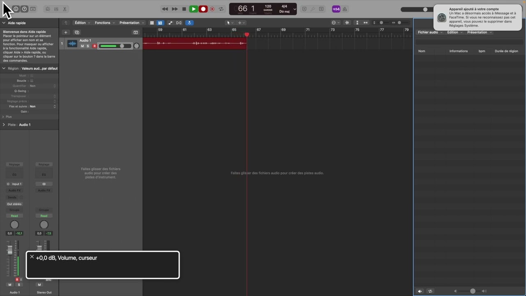526x296 pixels.
Task: Solo the Audio 1 track in header
Action: click(x=88, y=46)
